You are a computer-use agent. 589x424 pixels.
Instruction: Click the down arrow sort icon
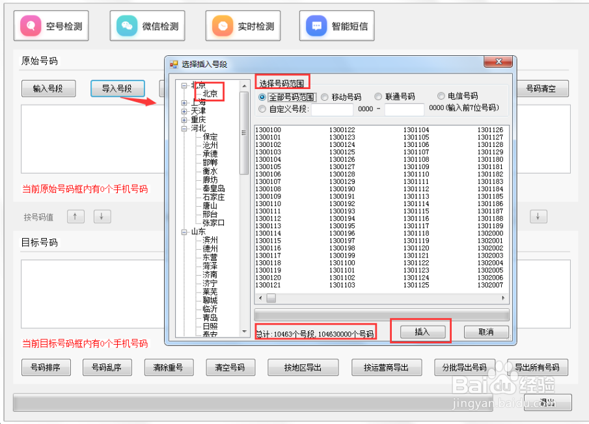102,216
